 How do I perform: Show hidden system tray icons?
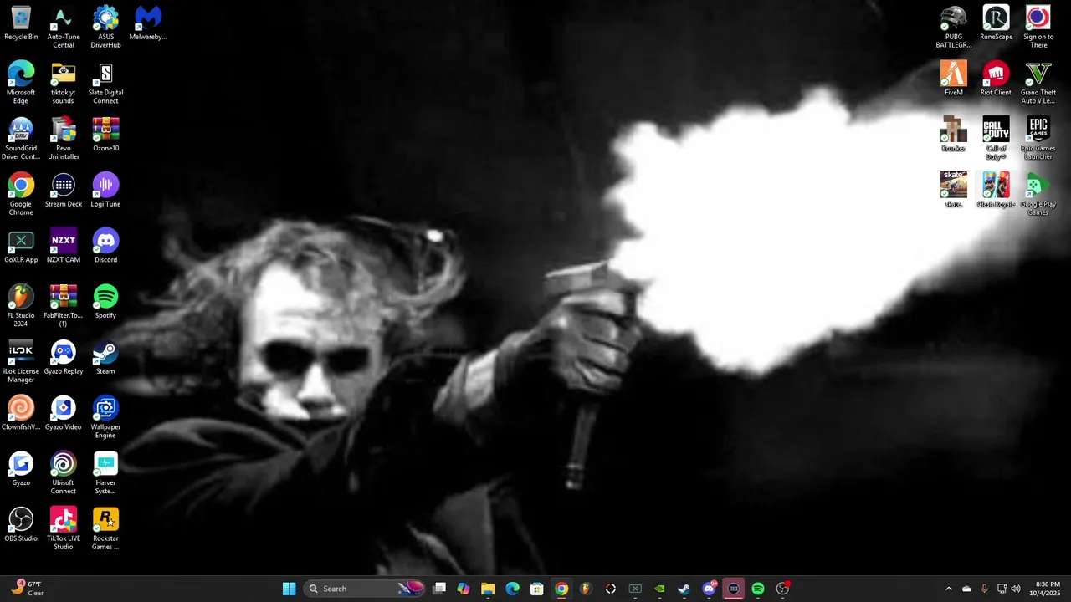pyautogui.click(x=948, y=589)
